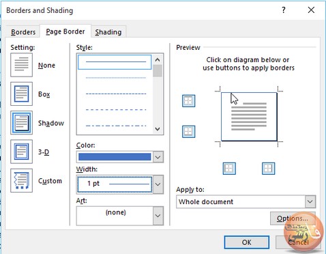Click the style list scrollbar thumb

pos(158,71)
